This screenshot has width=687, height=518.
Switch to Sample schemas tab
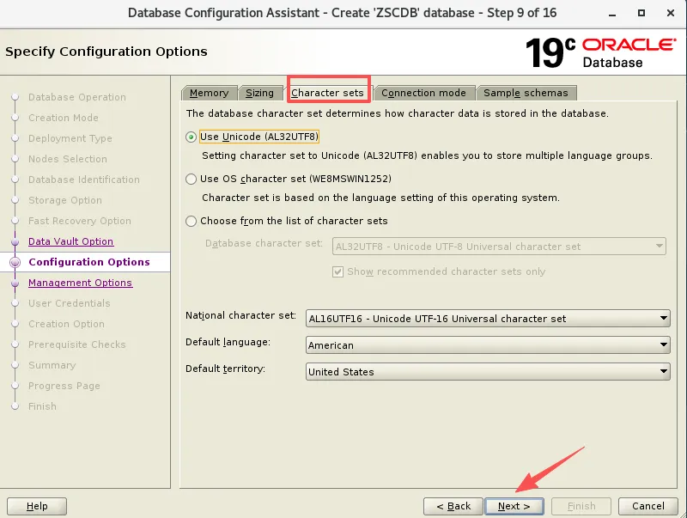coord(526,93)
